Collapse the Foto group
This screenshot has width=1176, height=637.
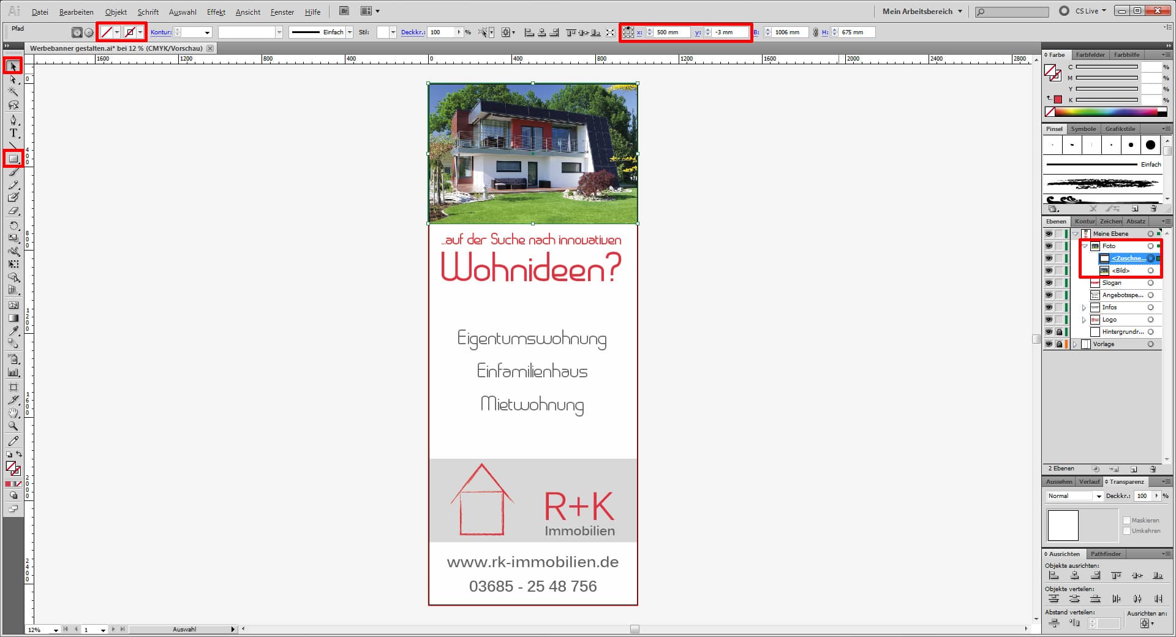tap(1085, 246)
